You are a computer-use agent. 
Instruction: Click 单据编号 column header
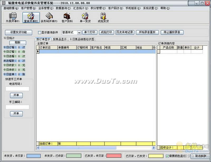[x=67, y=48]
